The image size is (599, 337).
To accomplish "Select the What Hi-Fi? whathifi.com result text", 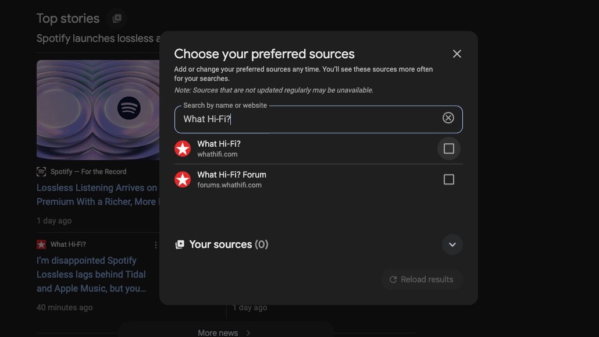I will click(x=219, y=148).
